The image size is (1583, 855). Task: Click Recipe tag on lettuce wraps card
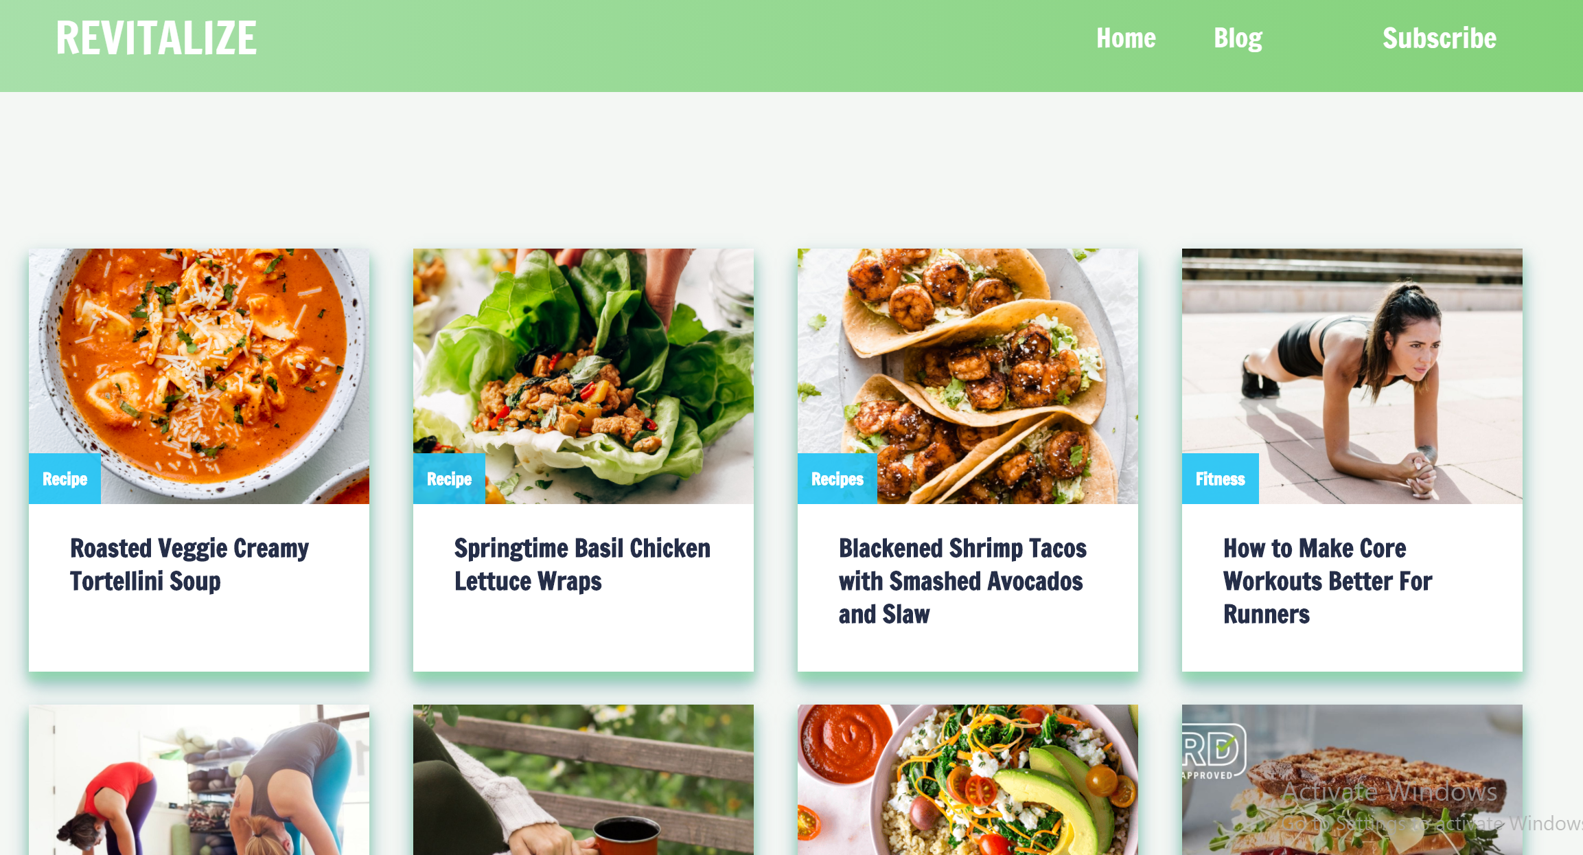pos(449,479)
